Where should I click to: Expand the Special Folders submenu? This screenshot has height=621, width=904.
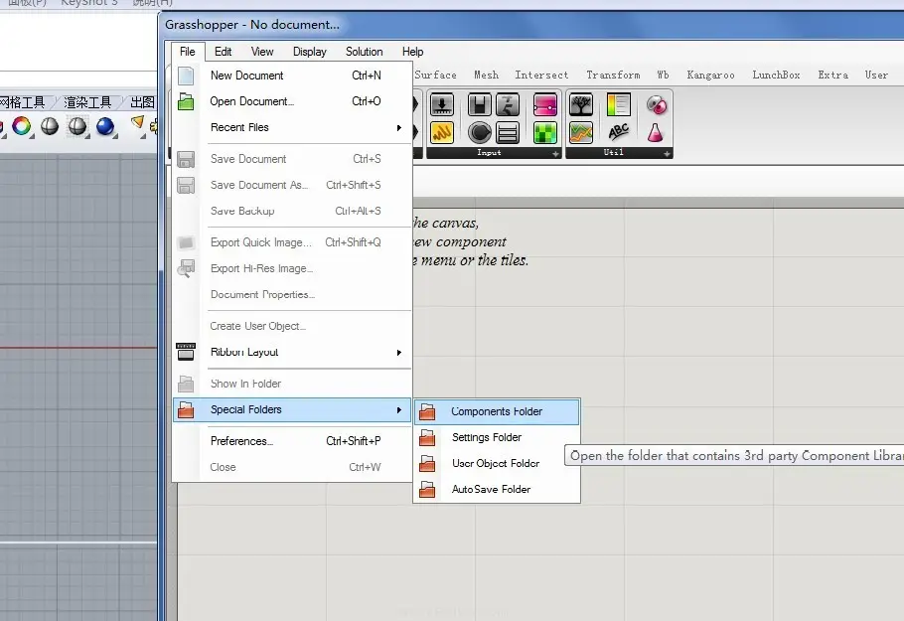292,409
